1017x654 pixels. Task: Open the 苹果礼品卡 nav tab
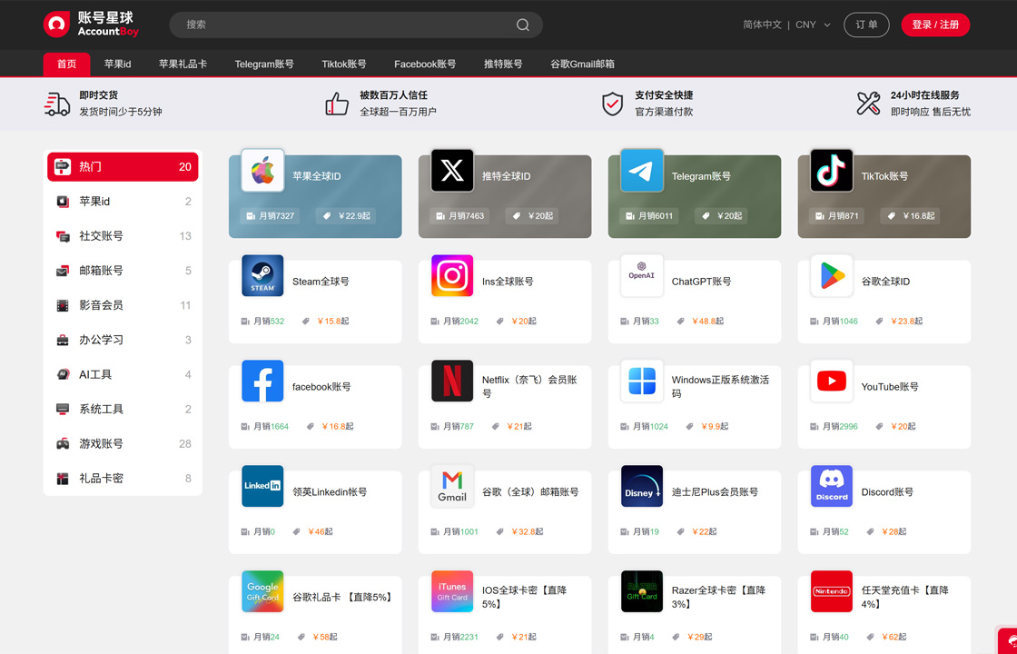pos(183,64)
